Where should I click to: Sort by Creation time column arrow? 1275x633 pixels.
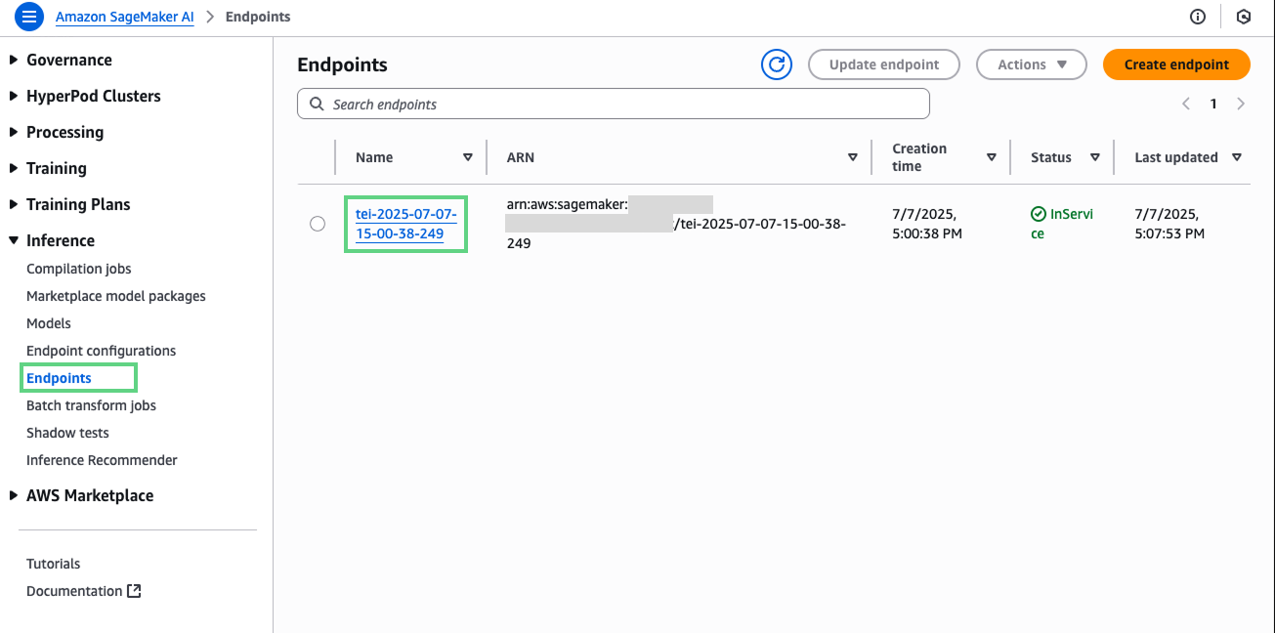coord(992,157)
